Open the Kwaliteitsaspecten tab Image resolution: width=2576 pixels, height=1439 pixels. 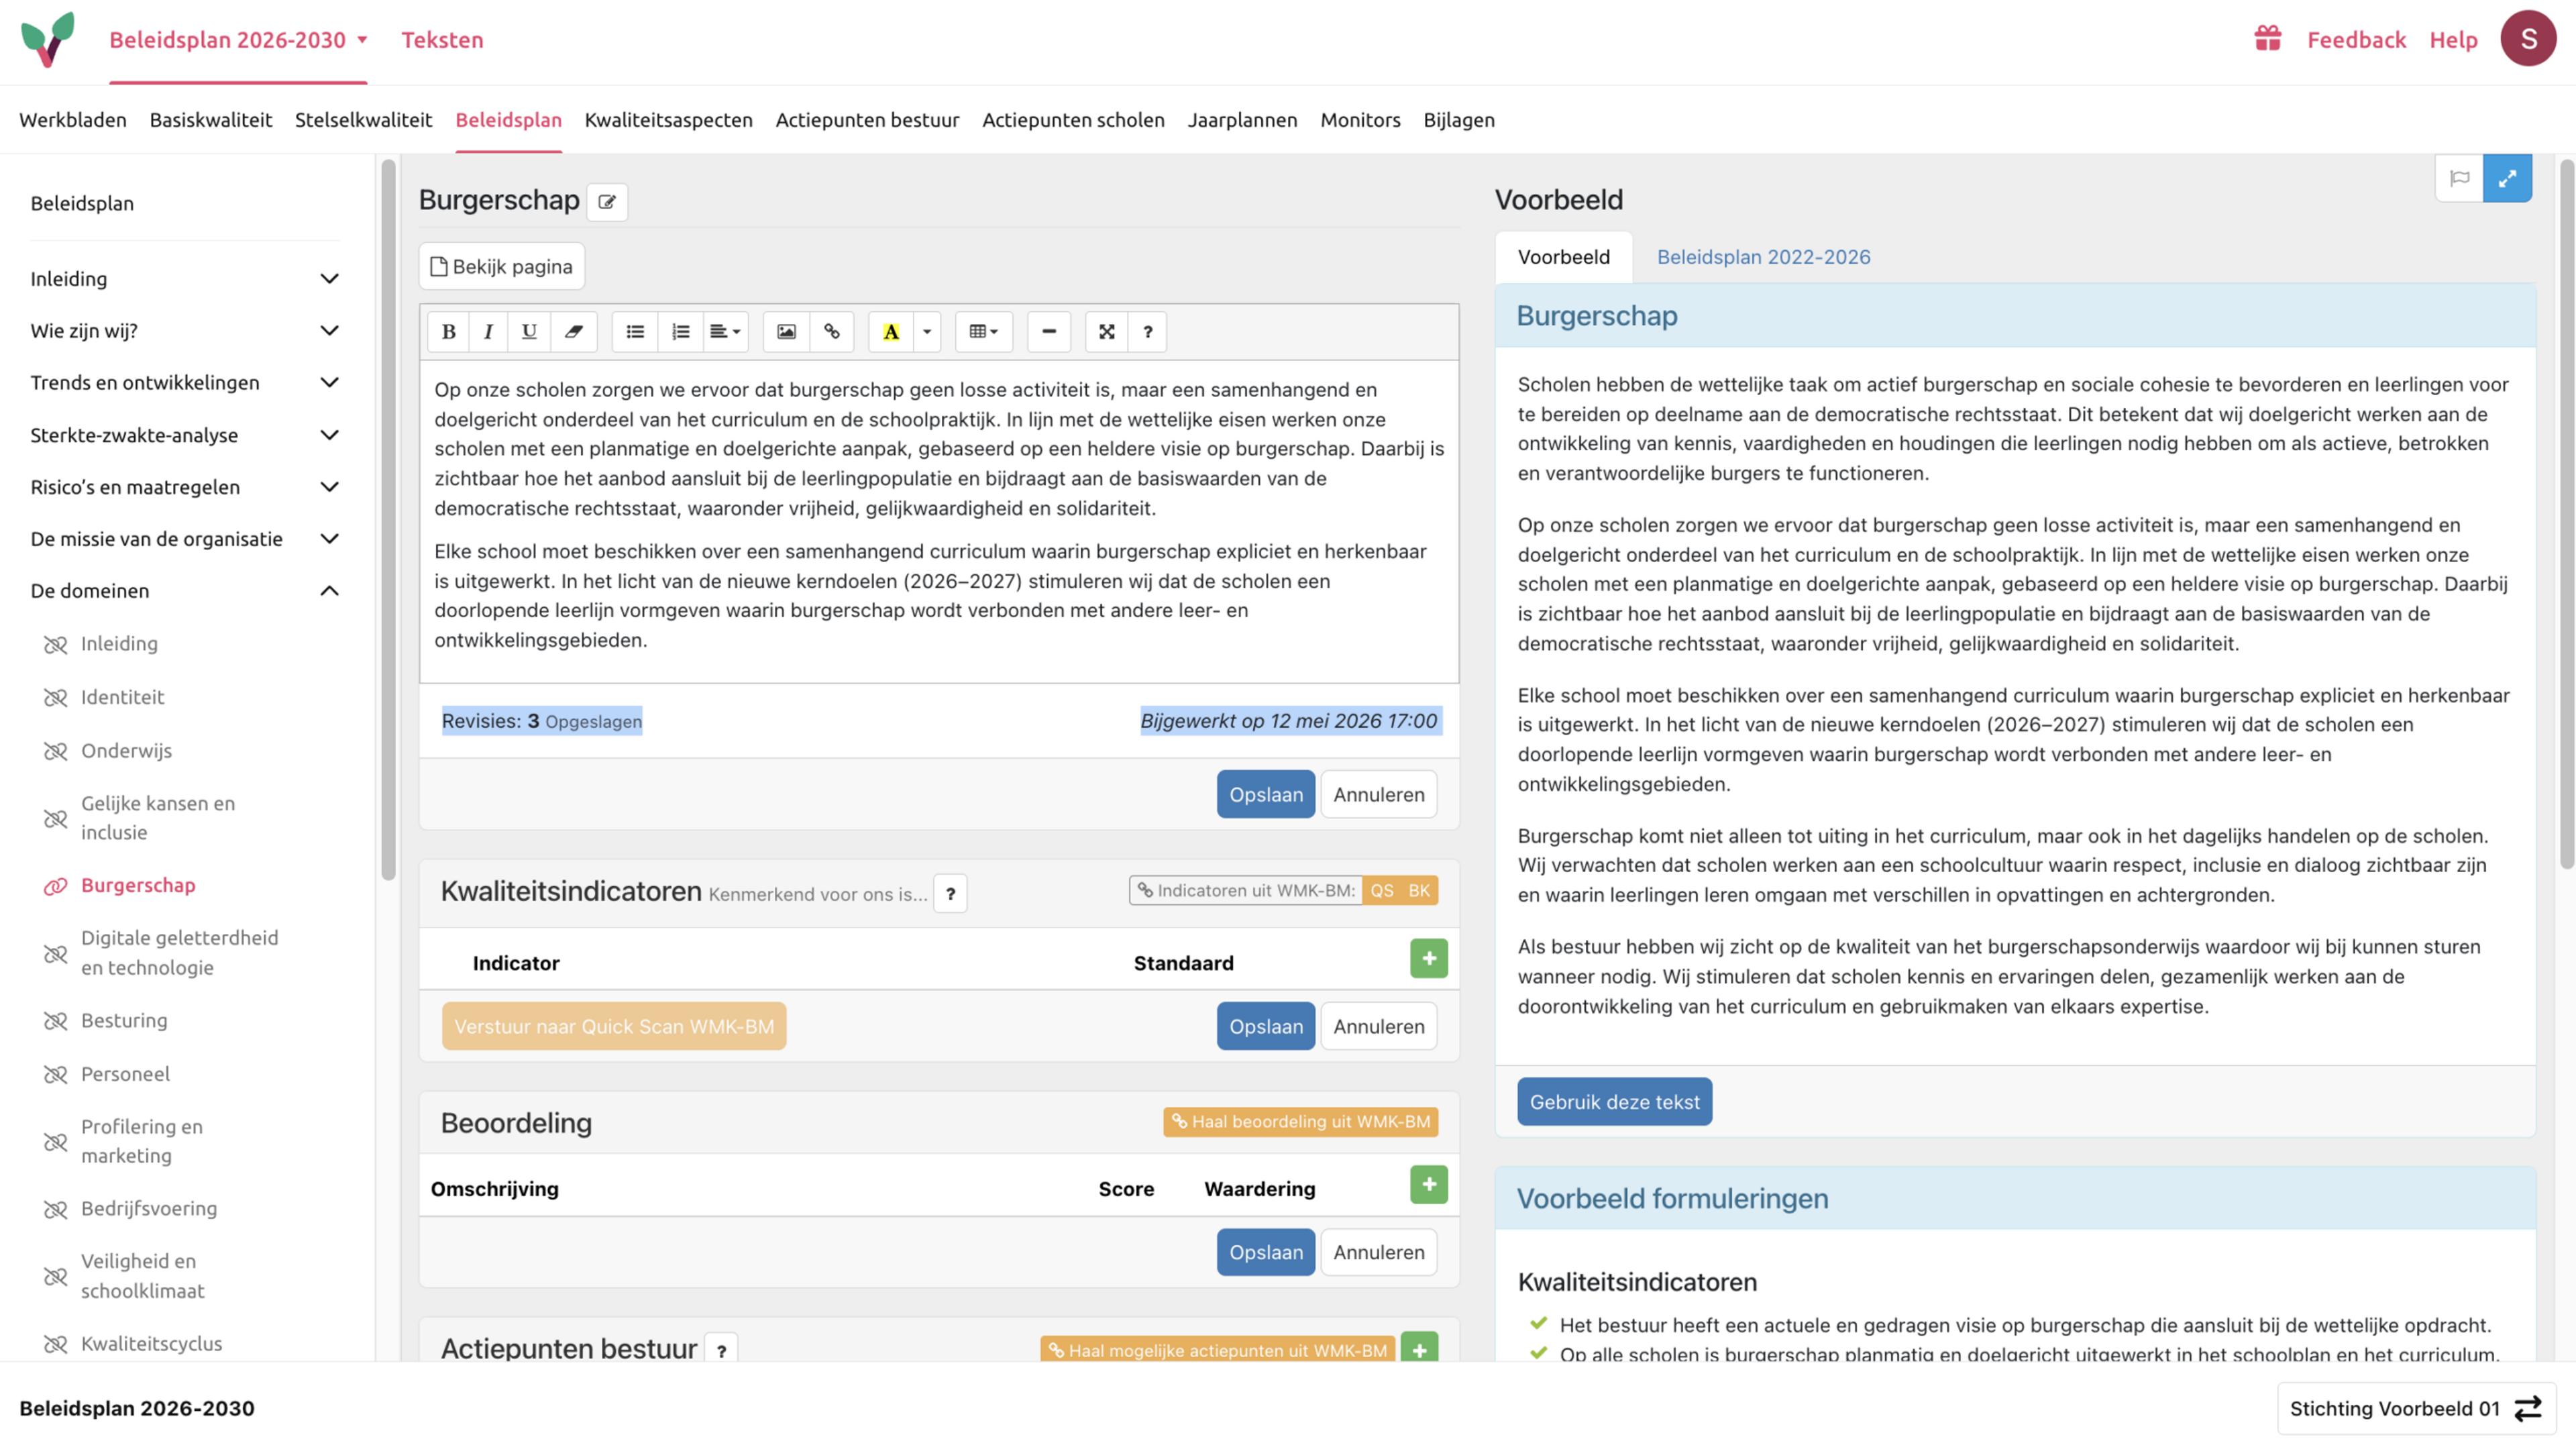[x=668, y=120]
